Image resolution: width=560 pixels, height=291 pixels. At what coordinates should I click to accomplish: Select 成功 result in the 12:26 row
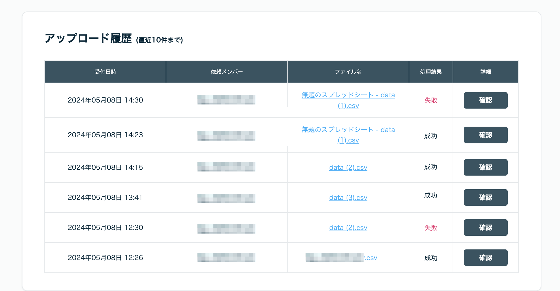tap(431, 258)
